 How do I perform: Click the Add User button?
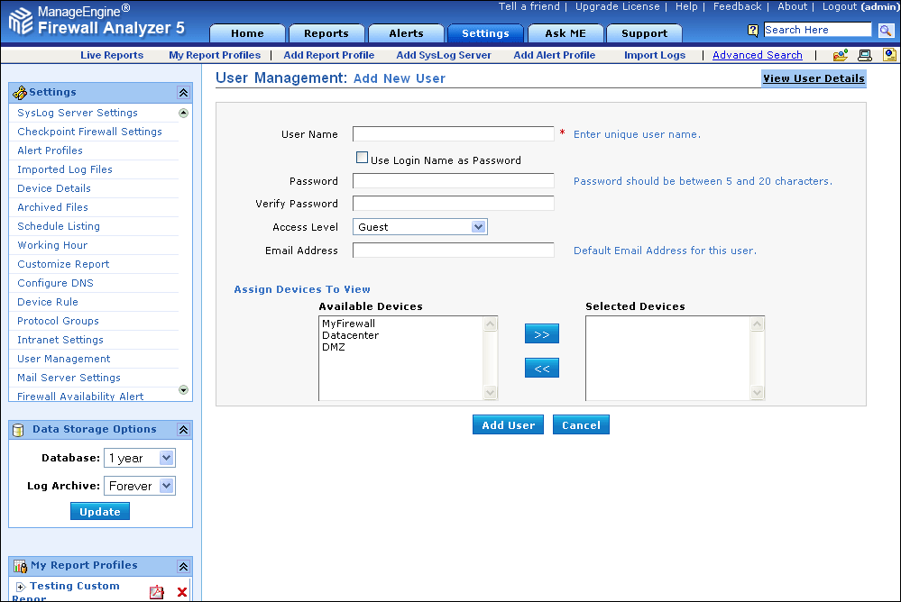(508, 425)
